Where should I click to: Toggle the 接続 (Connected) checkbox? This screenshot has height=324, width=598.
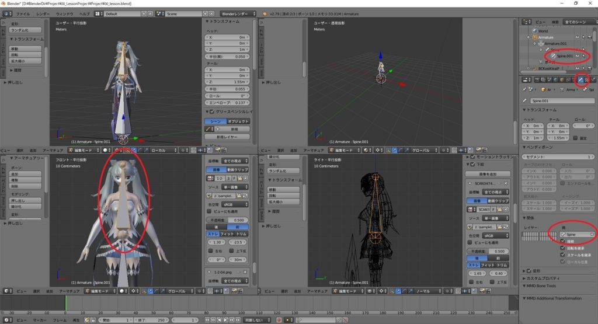point(562,241)
